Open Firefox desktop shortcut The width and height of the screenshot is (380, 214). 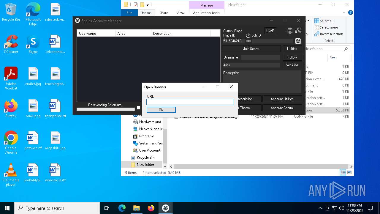[x=11, y=109]
